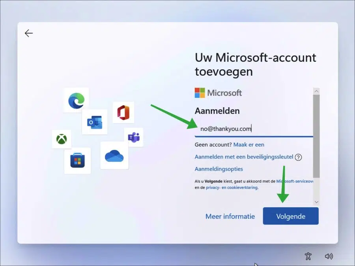This screenshot has width=355, height=266.
Task: Click the Outlook icon
Action: 95,122
